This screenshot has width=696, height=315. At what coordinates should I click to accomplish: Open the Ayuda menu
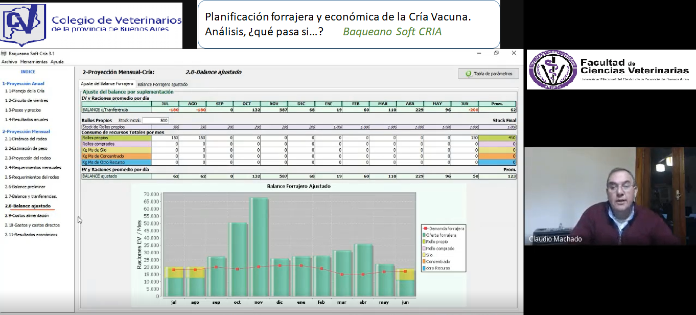pos(57,61)
